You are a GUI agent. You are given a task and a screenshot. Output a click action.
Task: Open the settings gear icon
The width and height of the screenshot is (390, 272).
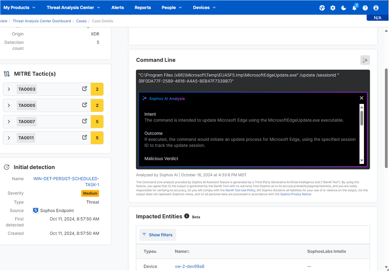[333, 8]
